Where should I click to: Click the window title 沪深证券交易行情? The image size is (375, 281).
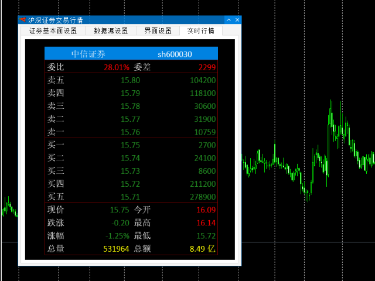click(x=56, y=20)
